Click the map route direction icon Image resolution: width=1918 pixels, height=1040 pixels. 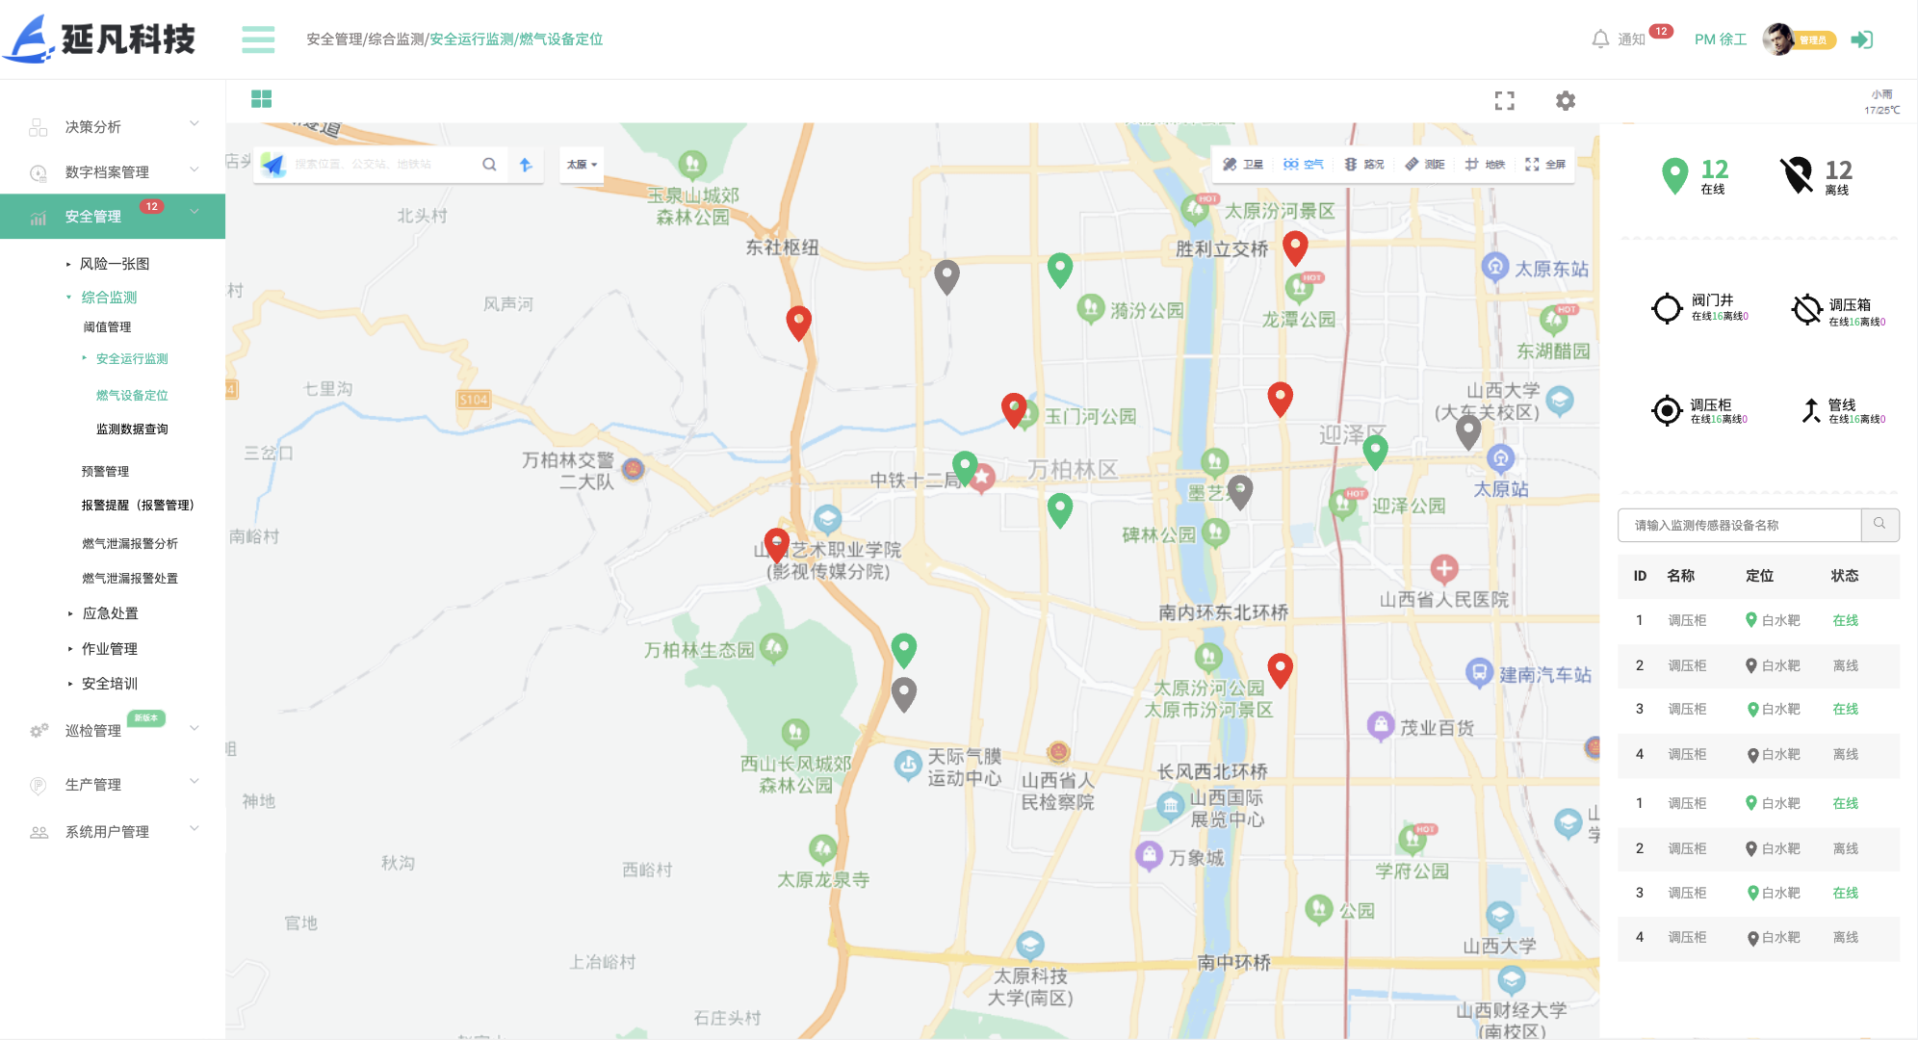tap(526, 165)
